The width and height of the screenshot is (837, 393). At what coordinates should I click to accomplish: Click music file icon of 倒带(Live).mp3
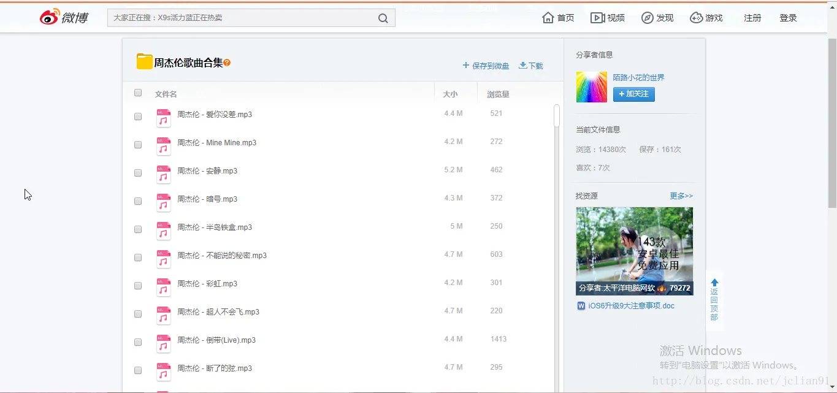click(x=163, y=343)
